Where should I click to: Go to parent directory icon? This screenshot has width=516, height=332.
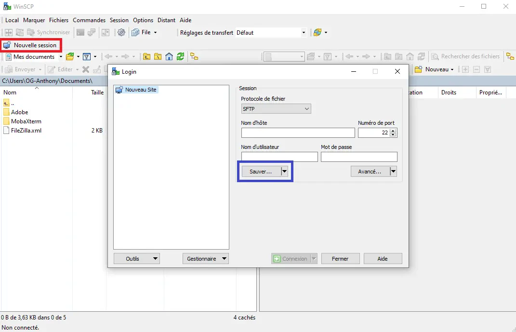point(146,56)
